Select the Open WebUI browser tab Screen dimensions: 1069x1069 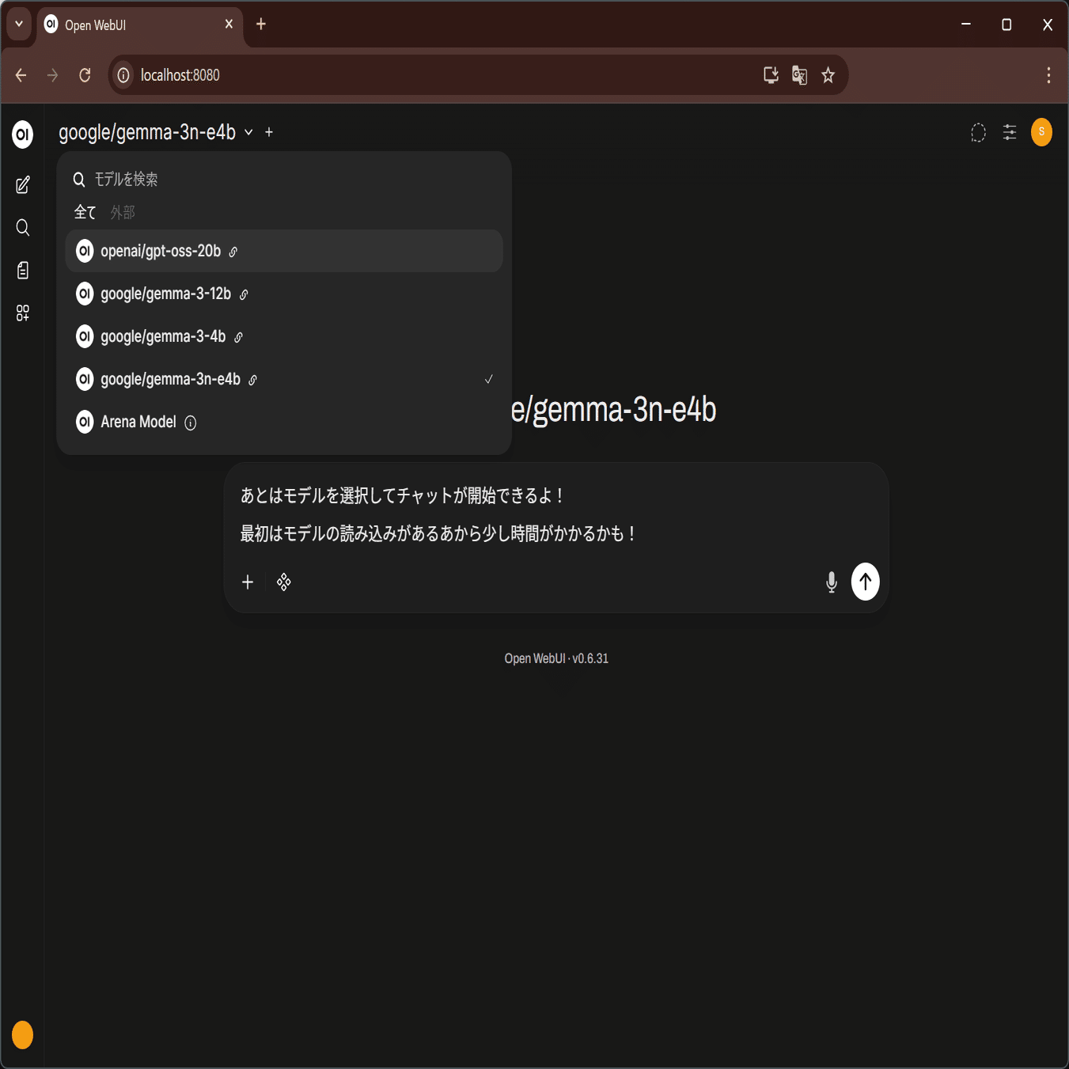pos(140,25)
